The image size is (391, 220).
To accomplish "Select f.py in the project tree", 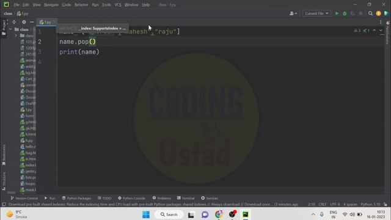I will tap(26, 110).
